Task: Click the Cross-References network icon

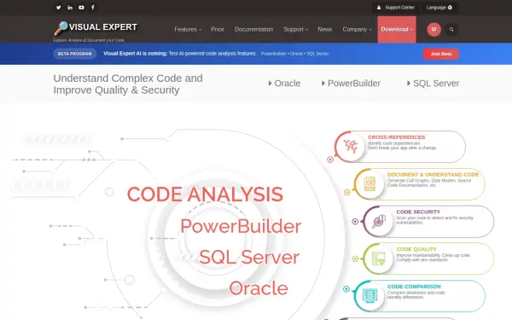Action: [x=351, y=147]
